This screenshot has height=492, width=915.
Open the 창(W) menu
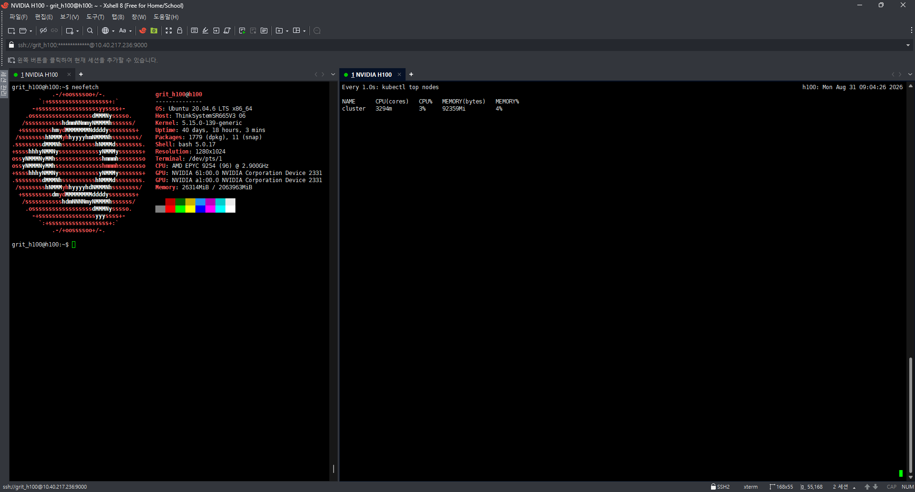139,17
